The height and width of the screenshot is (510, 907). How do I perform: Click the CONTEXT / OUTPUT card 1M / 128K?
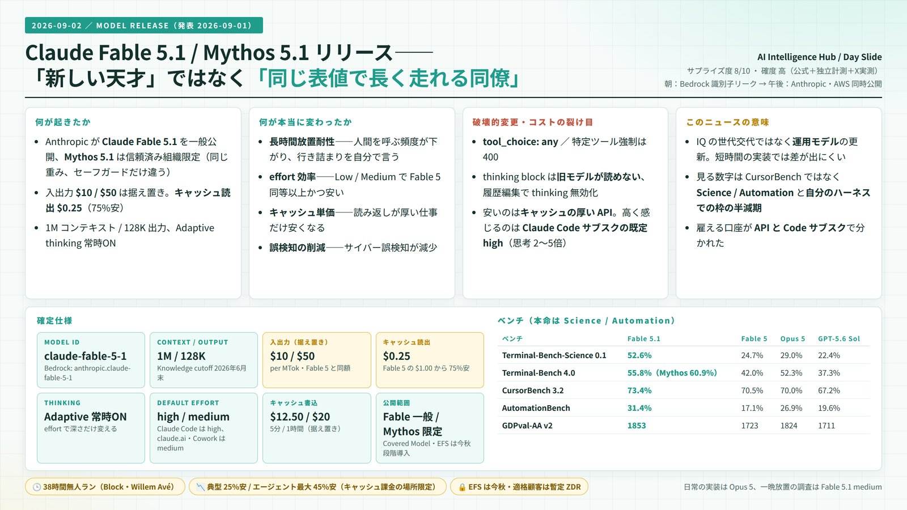(204, 360)
